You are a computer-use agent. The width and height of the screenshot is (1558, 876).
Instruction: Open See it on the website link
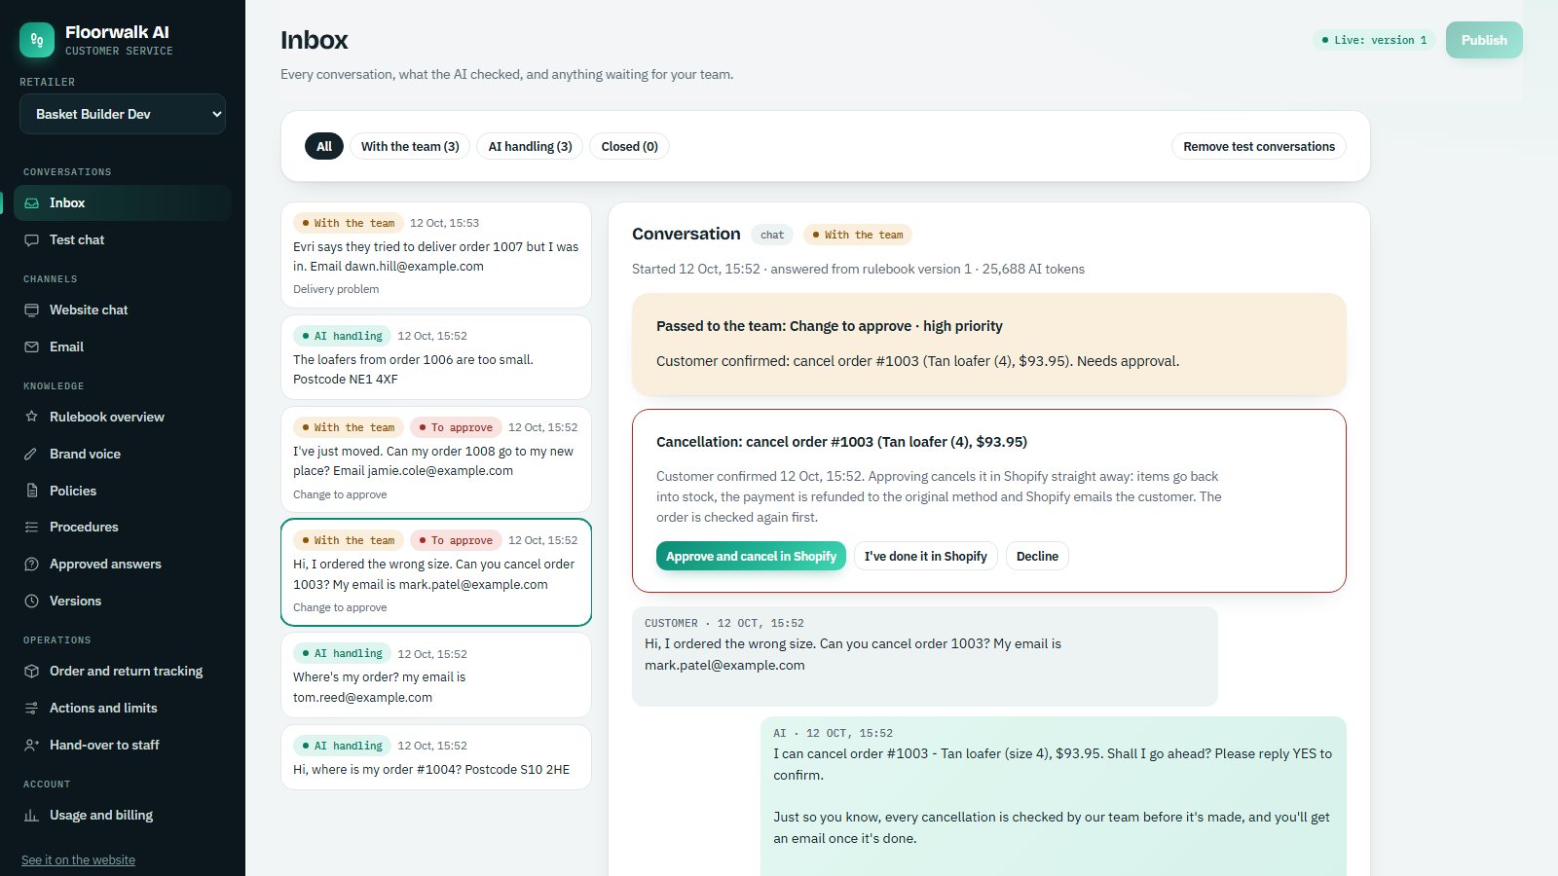(78, 860)
